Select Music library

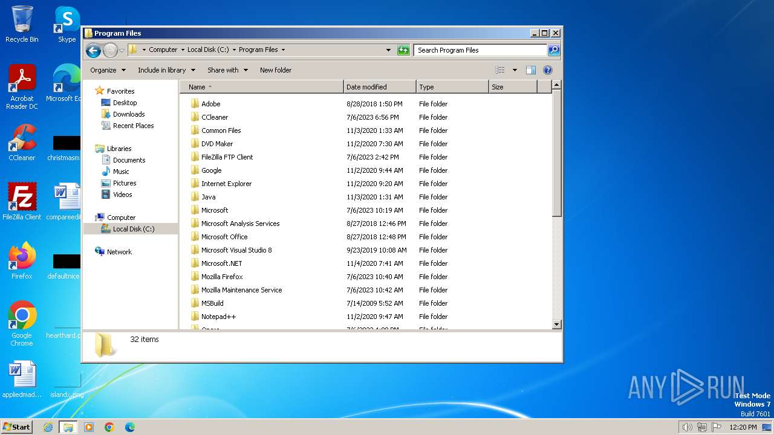[121, 172]
